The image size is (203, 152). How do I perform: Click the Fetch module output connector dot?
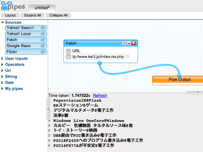click(100, 63)
